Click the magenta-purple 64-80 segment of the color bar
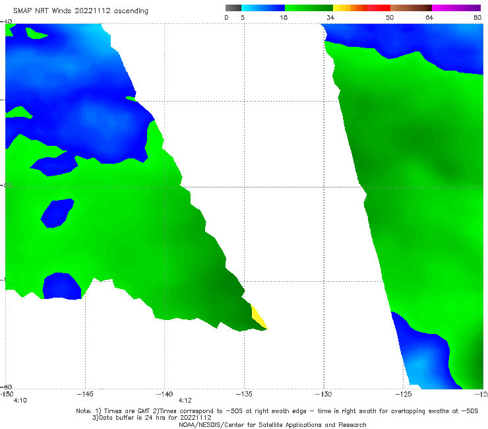Image resolution: width=488 pixels, height=429 pixels. coord(456,8)
